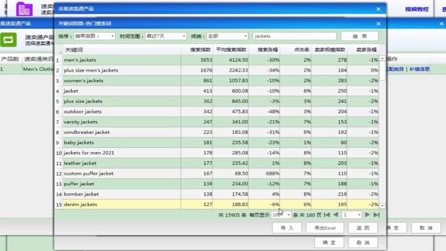Image resolution: width=446 pixels, height=251 pixels.
Task: Select the "plus size jackets" row
Action: [x=217, y=101]
